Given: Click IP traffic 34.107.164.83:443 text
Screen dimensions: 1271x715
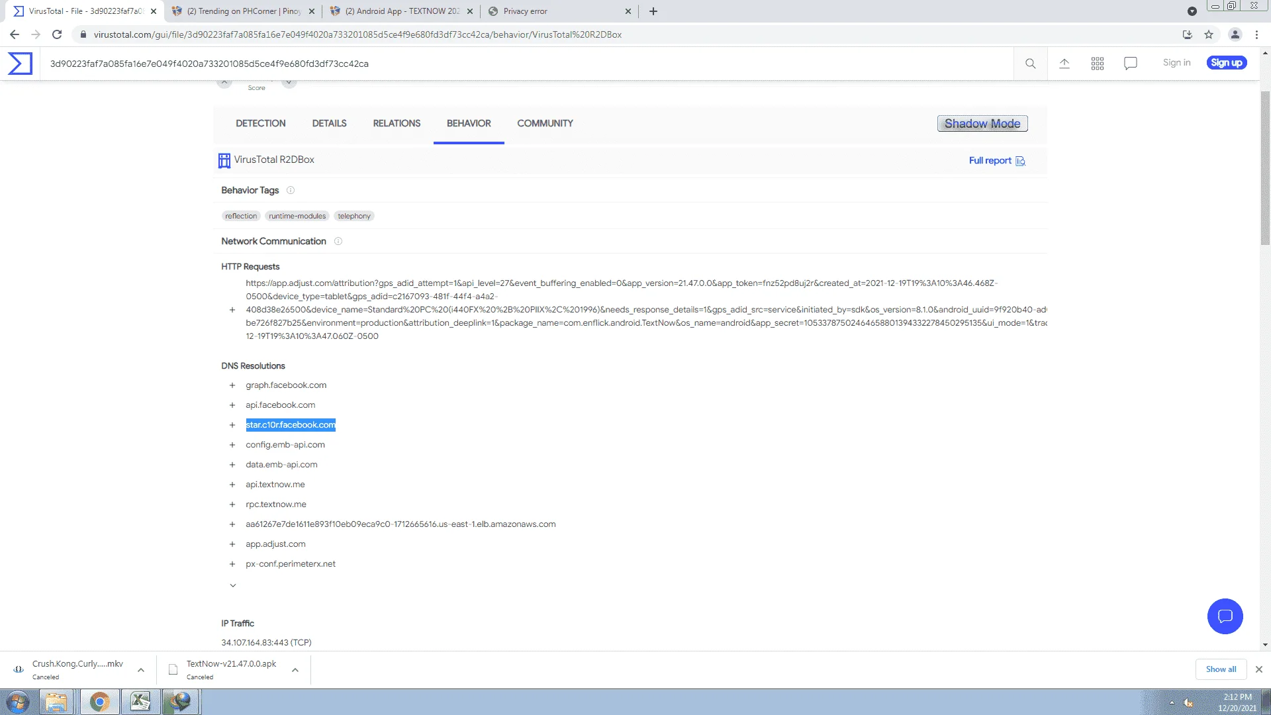Looking at the screenshot, I should click(266, 643).
